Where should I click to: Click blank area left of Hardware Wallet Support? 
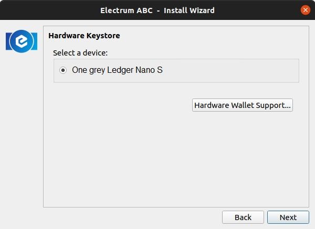(121, 105)
